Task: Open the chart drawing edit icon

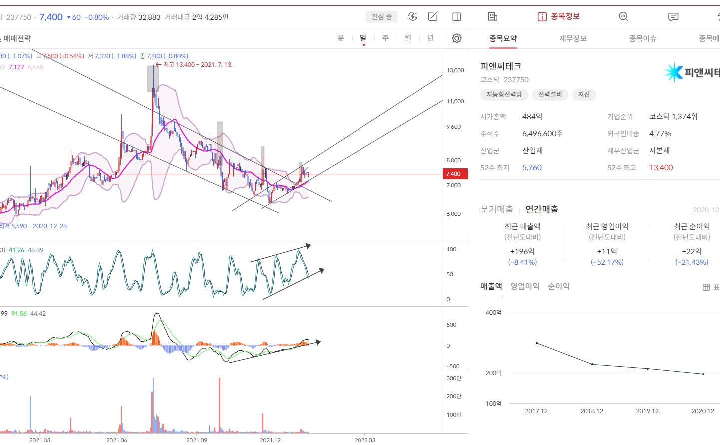Action: [433, 16]
